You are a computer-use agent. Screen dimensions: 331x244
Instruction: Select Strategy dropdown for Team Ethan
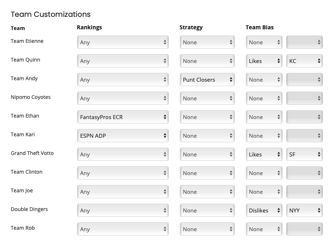207,117
